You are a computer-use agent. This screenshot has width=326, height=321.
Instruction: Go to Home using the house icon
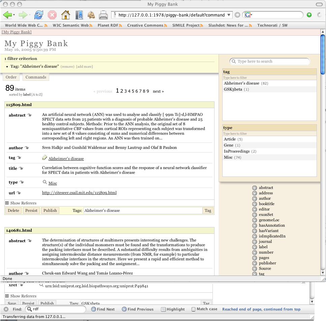tap(65, 15)
